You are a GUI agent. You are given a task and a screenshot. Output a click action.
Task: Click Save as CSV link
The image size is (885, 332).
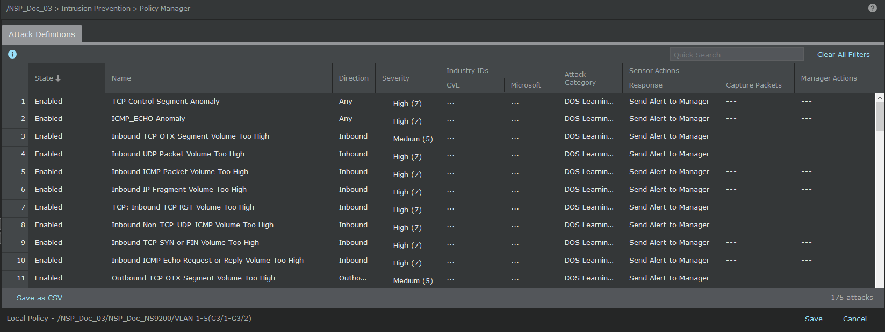[39, 298]
